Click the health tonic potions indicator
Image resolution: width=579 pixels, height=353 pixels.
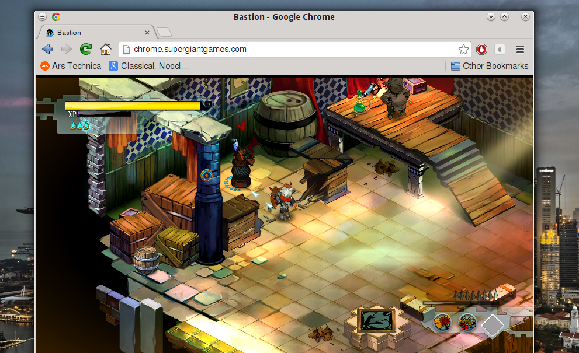point(80,125)
